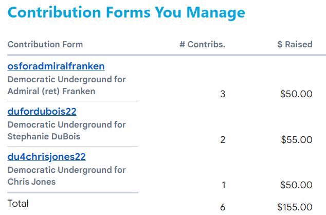This screenshot has width=326, height=215.
Task: Click the Total row label
Action: 18,204
